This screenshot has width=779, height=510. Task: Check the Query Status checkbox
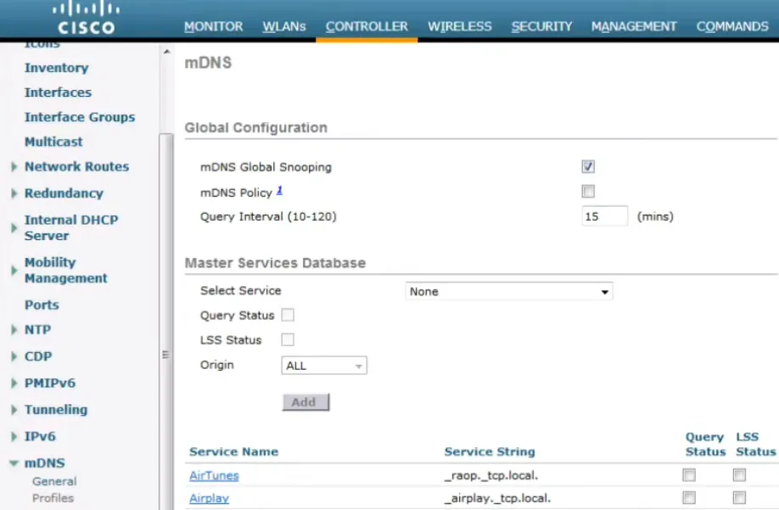tap(288, 315)
